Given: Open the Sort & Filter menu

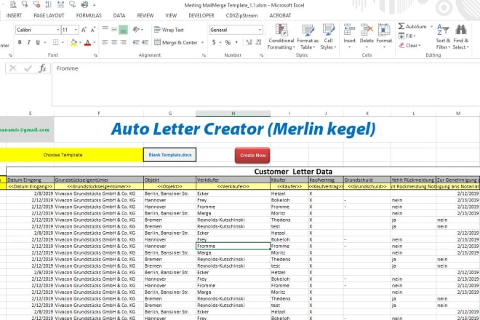Looking at the screenshot, I should 443,37.
